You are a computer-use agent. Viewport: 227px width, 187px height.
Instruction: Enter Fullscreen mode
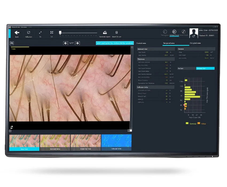(x=29, y=33)
